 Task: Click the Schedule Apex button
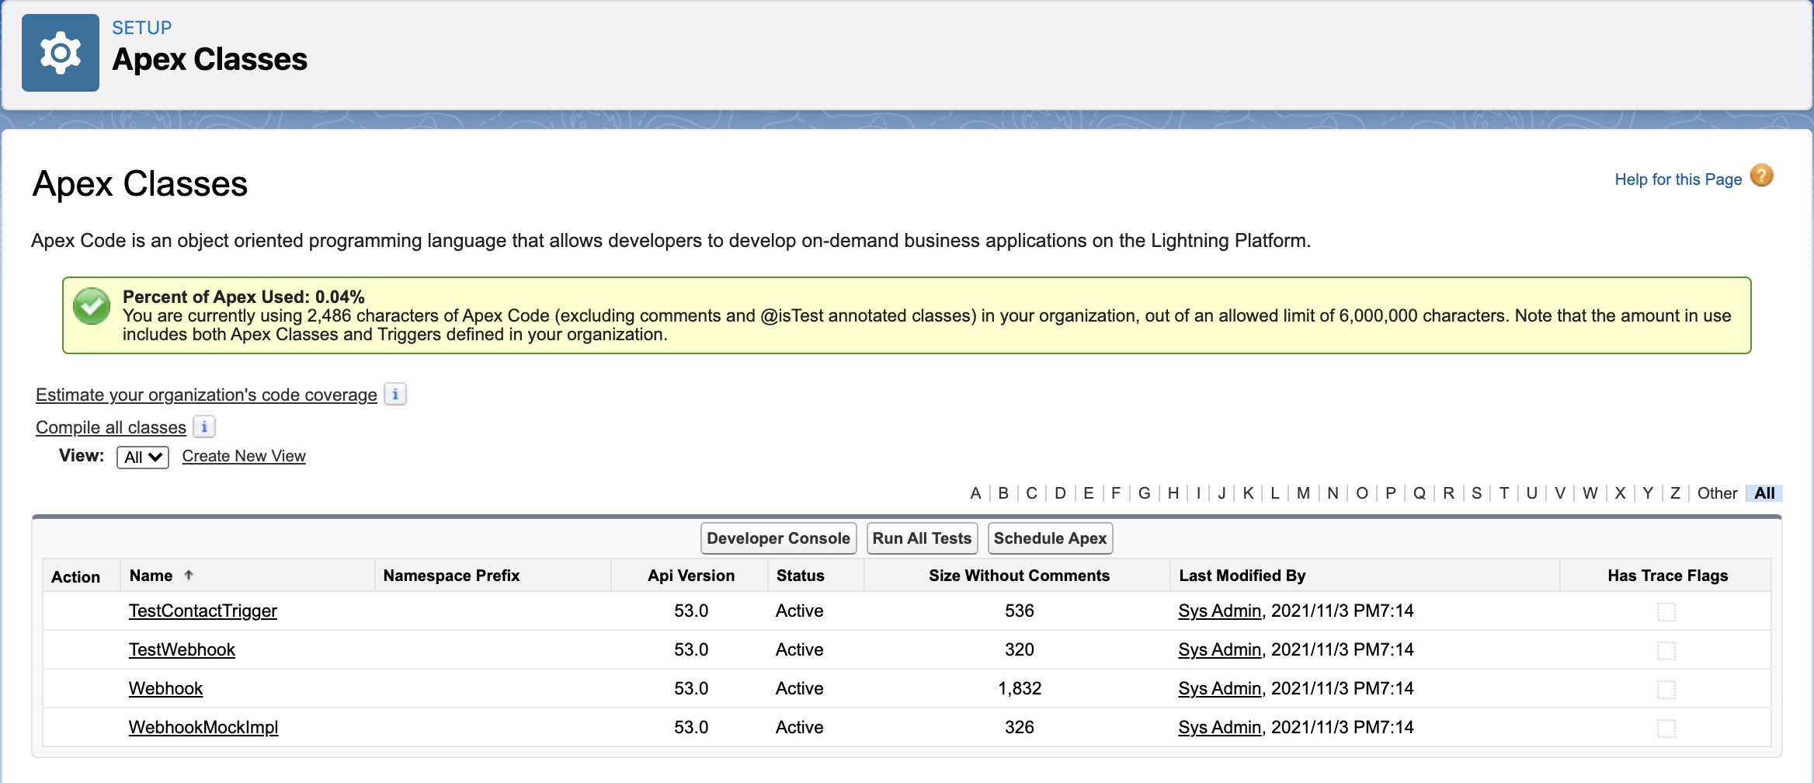coord(1050,538)
